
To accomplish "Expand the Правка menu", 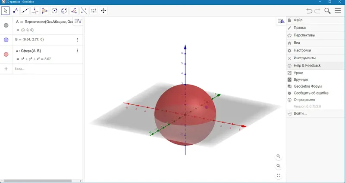I will tap(315, 27).
